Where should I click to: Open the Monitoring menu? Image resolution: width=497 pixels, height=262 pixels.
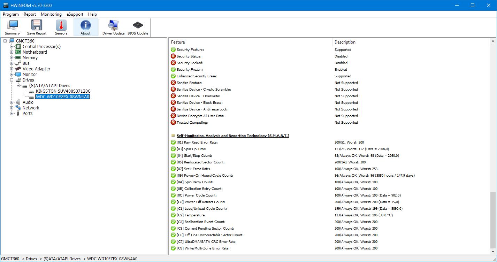[51, 14]
